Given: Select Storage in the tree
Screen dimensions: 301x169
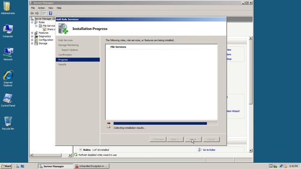Looking at the screenshot, I should pyautogui.click(x=43, y=44).
